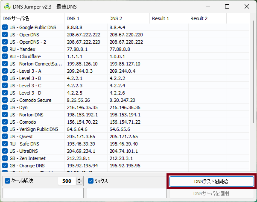Click the Result 1 column header

coord(169,18)
